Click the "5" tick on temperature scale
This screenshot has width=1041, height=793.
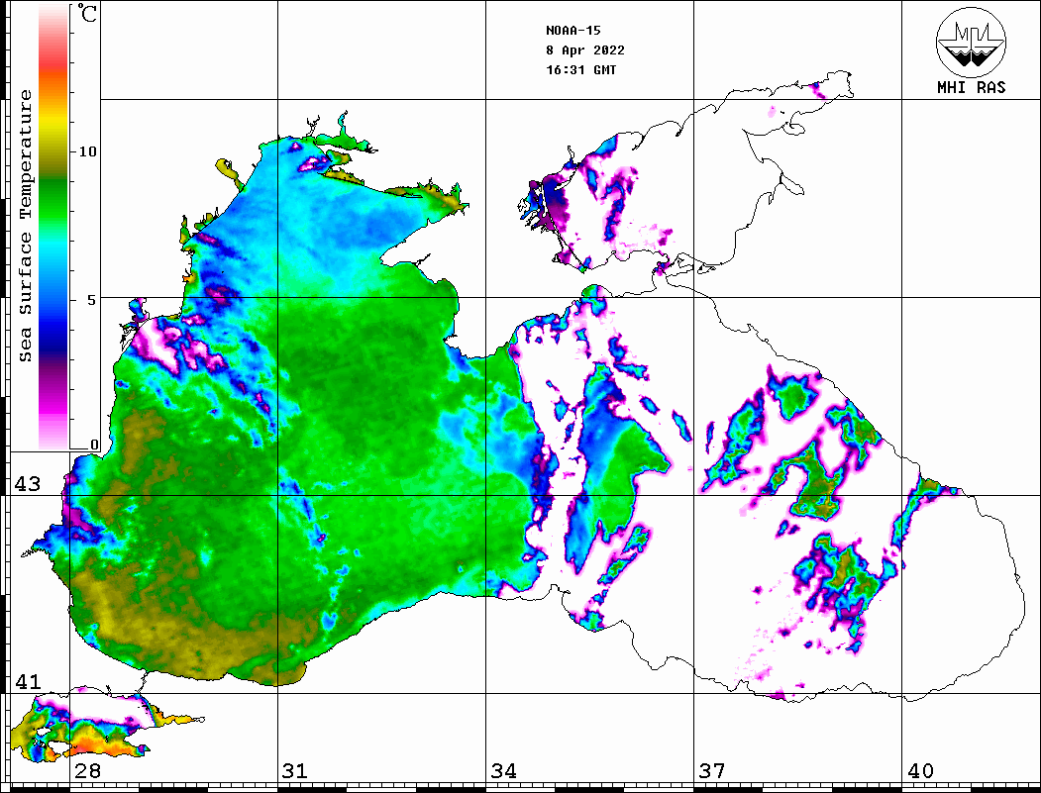(92, 300)
